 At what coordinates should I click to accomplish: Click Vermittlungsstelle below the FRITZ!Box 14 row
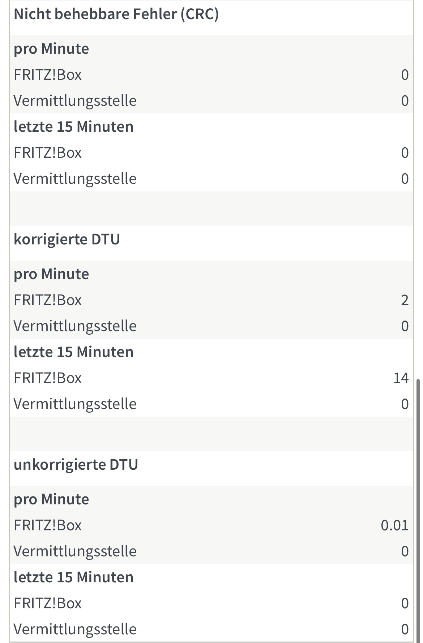tap(75, 404)
